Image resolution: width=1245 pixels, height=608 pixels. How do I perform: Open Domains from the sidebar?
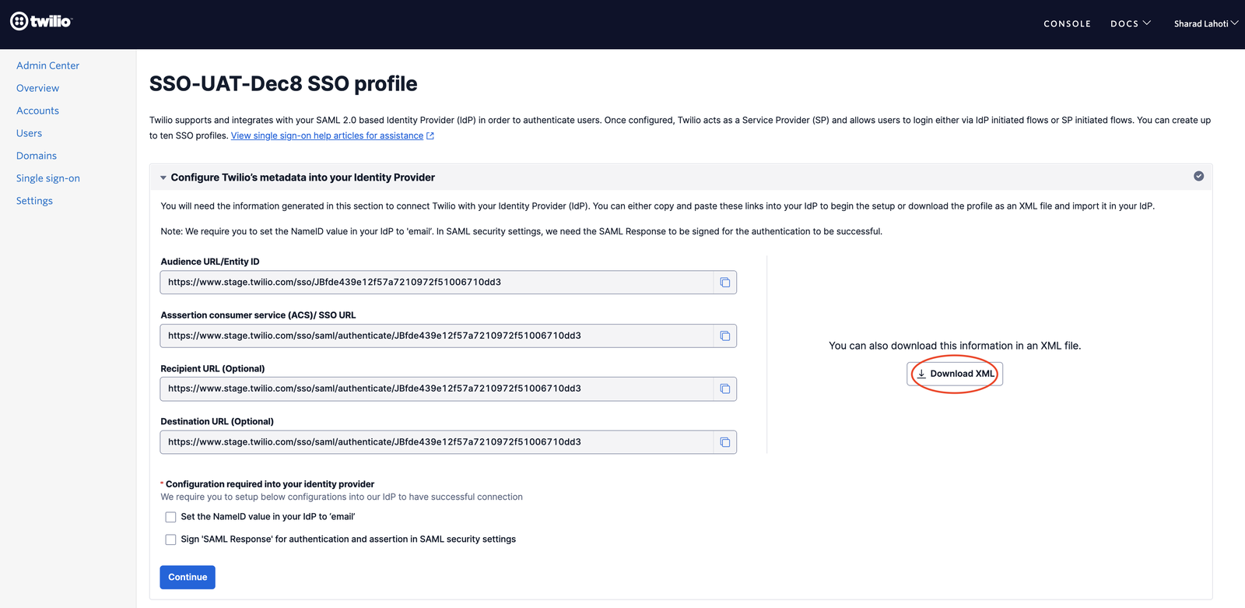pyautogui.click(x=36, y=155)
